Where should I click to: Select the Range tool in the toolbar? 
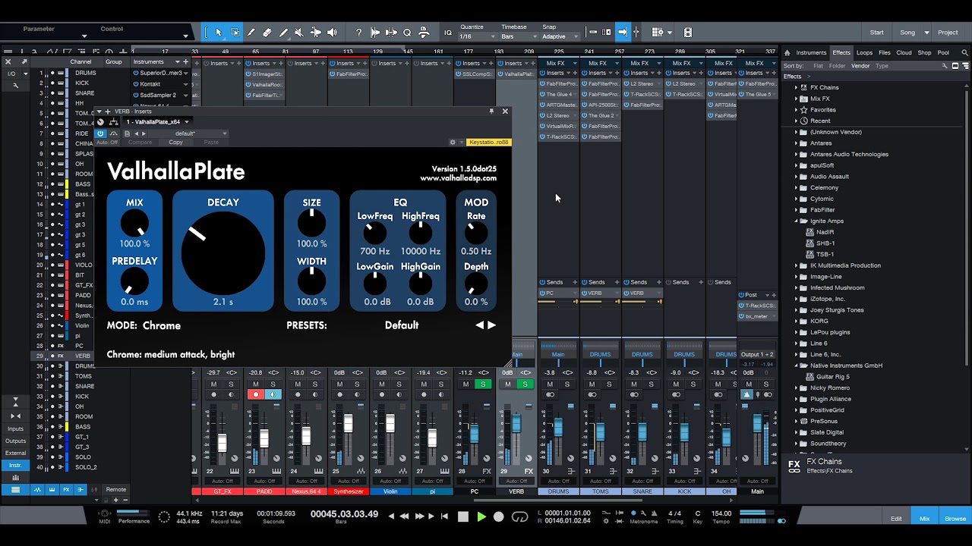235,33
